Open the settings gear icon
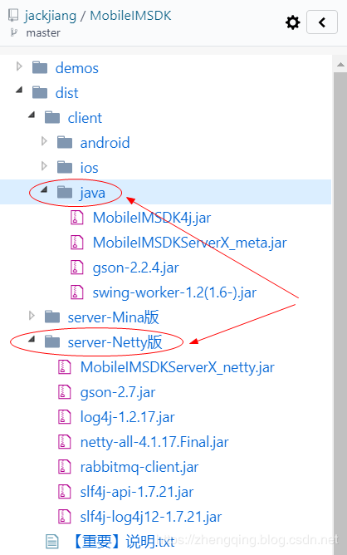This screenshot has width=347, height=555. [293, 22]
